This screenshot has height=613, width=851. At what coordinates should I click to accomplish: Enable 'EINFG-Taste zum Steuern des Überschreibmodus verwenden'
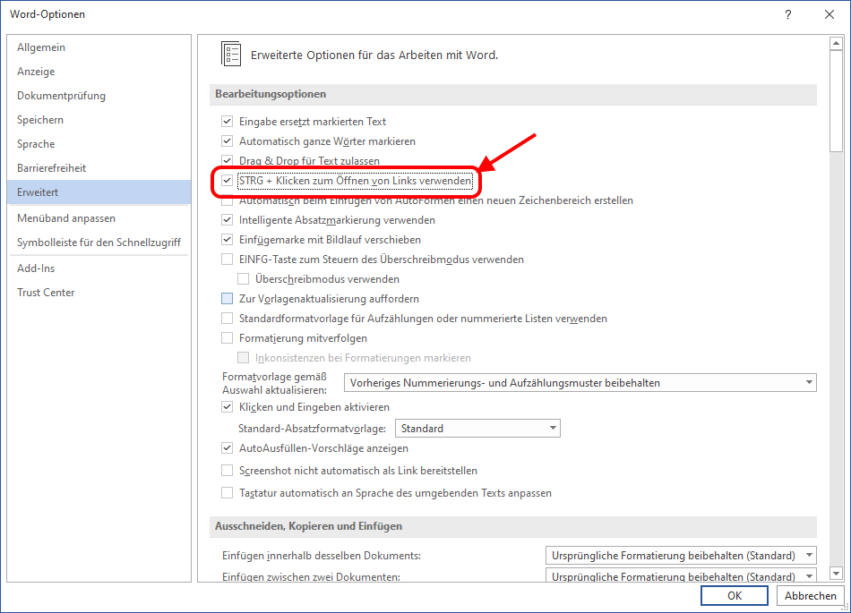[x=227, y=260]
